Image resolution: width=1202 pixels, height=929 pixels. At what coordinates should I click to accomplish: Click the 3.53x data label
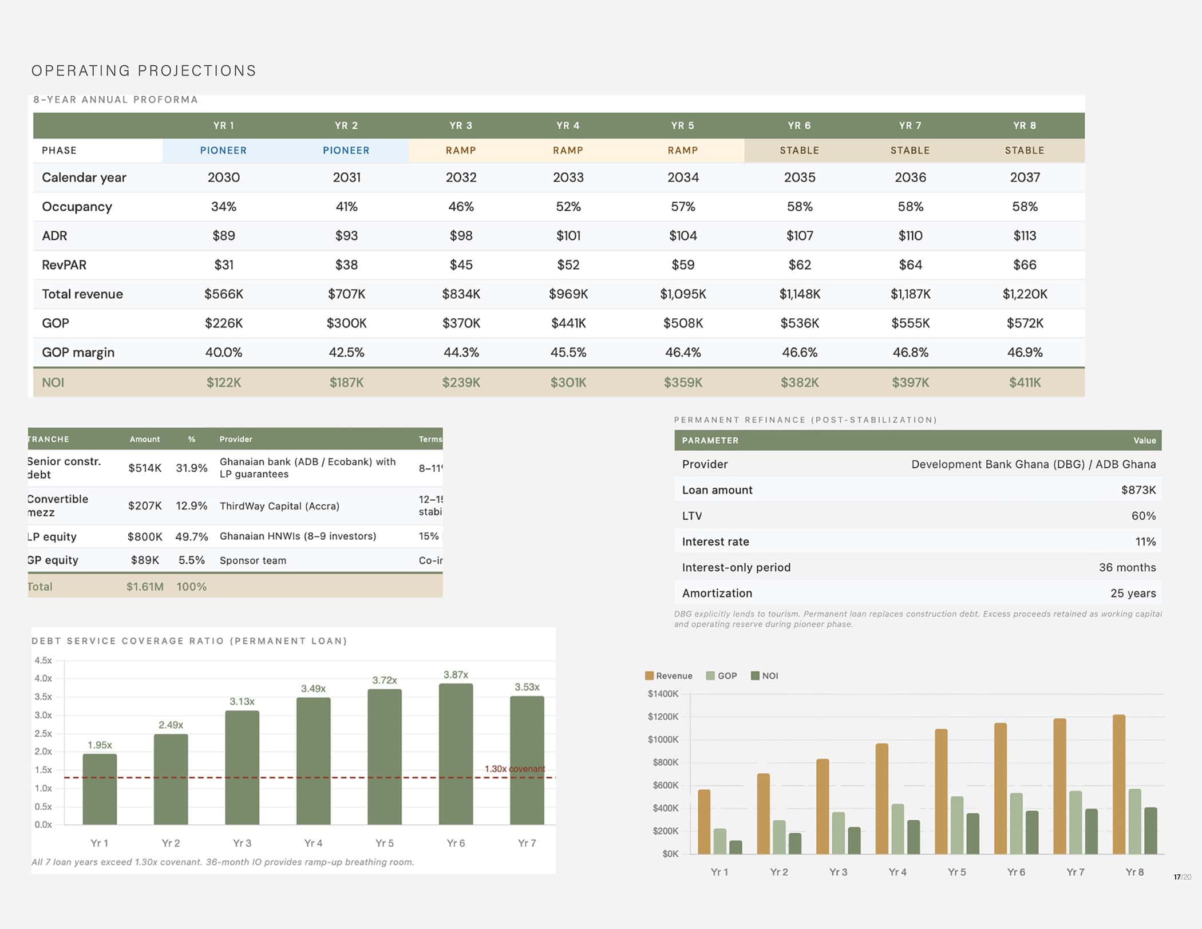527,687
